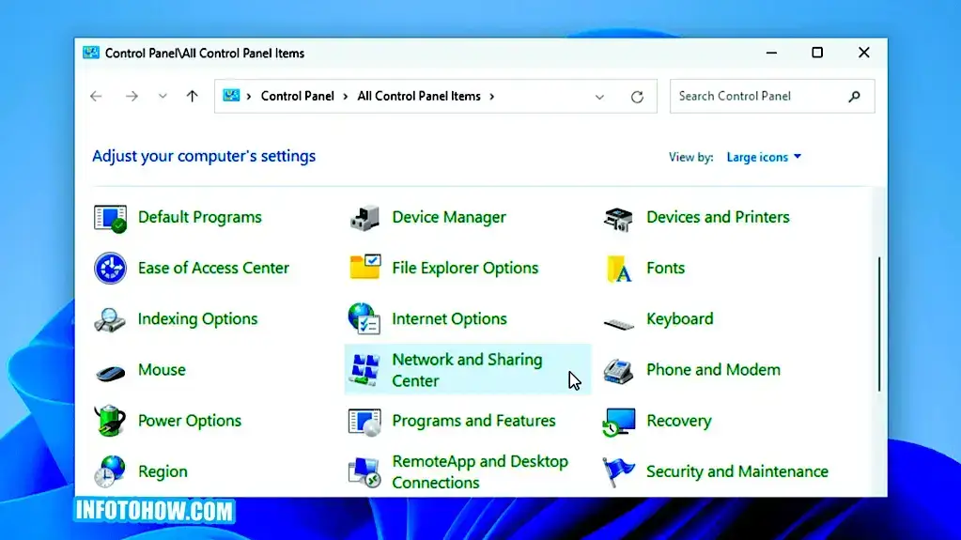Open the Mouse icon
961x540 pixels.
pyautogui.click(x=110, y=372)
